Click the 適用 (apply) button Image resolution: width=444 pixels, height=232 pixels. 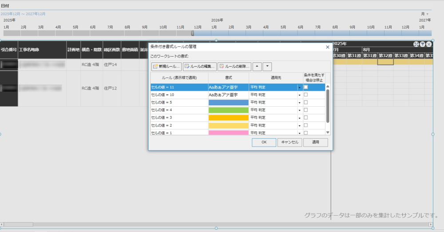316,142
